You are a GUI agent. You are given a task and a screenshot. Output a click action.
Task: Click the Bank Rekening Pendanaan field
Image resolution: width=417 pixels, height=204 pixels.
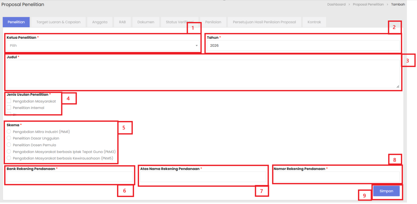tap(70, 177)
